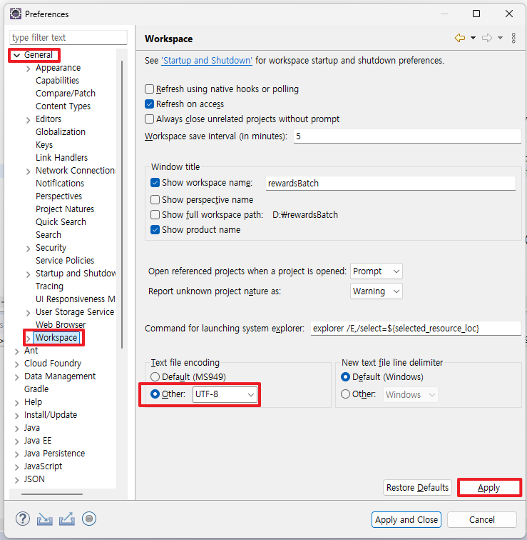Click the Eclipse icon in title bar
Image resolution: width=527 pixels, height=540 pixels.
(15, 14)
